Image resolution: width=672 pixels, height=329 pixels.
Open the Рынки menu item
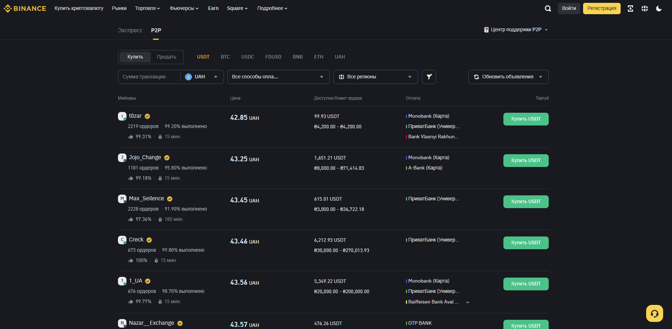click(x=119, y=8)
